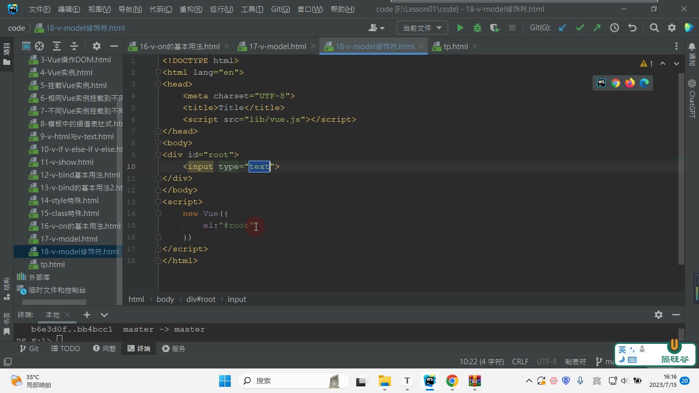Image resolution: width=699 pixels, height=393 pixels.
Task: Preview page in Chrome browser icon
Action: pyautogui.click(x=616, y=83)
